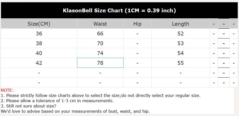Click the length value 53 cell
239x116 pixels.
click(180, 43)
